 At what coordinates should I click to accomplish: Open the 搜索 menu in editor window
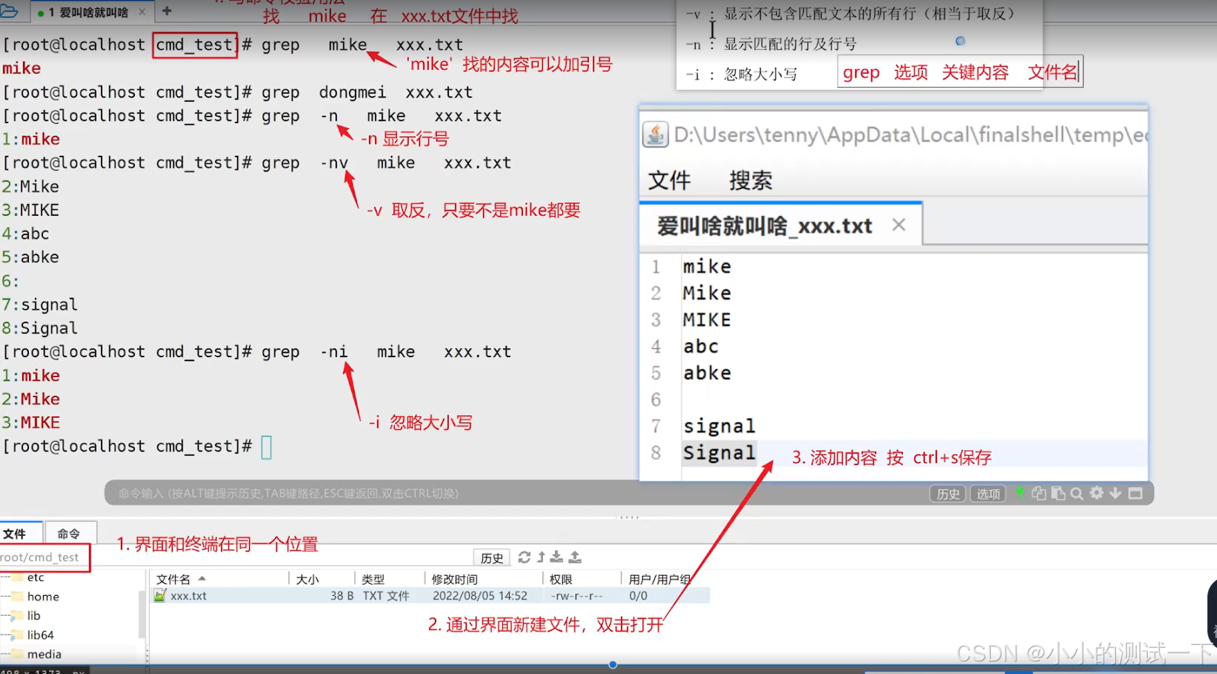(x=751, y=180)
